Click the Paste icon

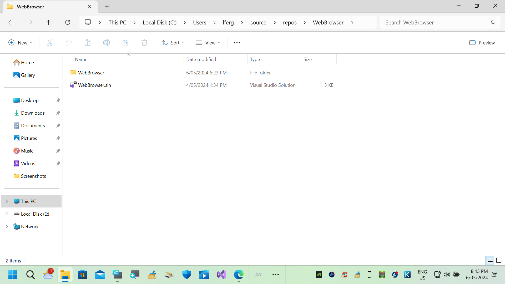[88, 42]
